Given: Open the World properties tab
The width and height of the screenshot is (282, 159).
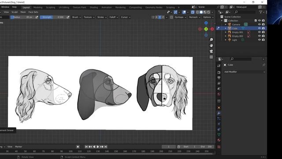Looking at the screenshot, I should (x=219, y=94).
